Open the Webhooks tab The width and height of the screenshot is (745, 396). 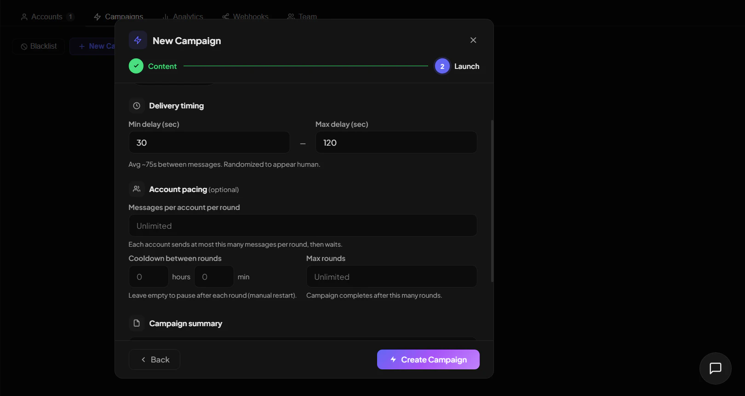(x=245, y=17)
